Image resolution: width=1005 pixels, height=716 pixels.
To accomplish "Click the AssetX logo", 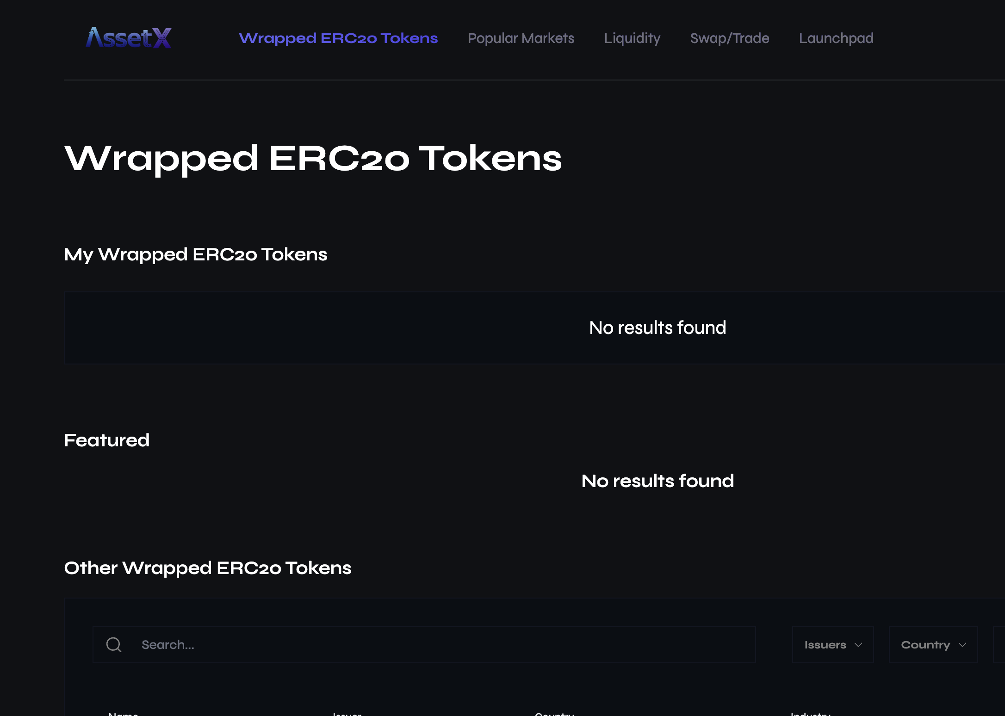I will pos(129,38).
